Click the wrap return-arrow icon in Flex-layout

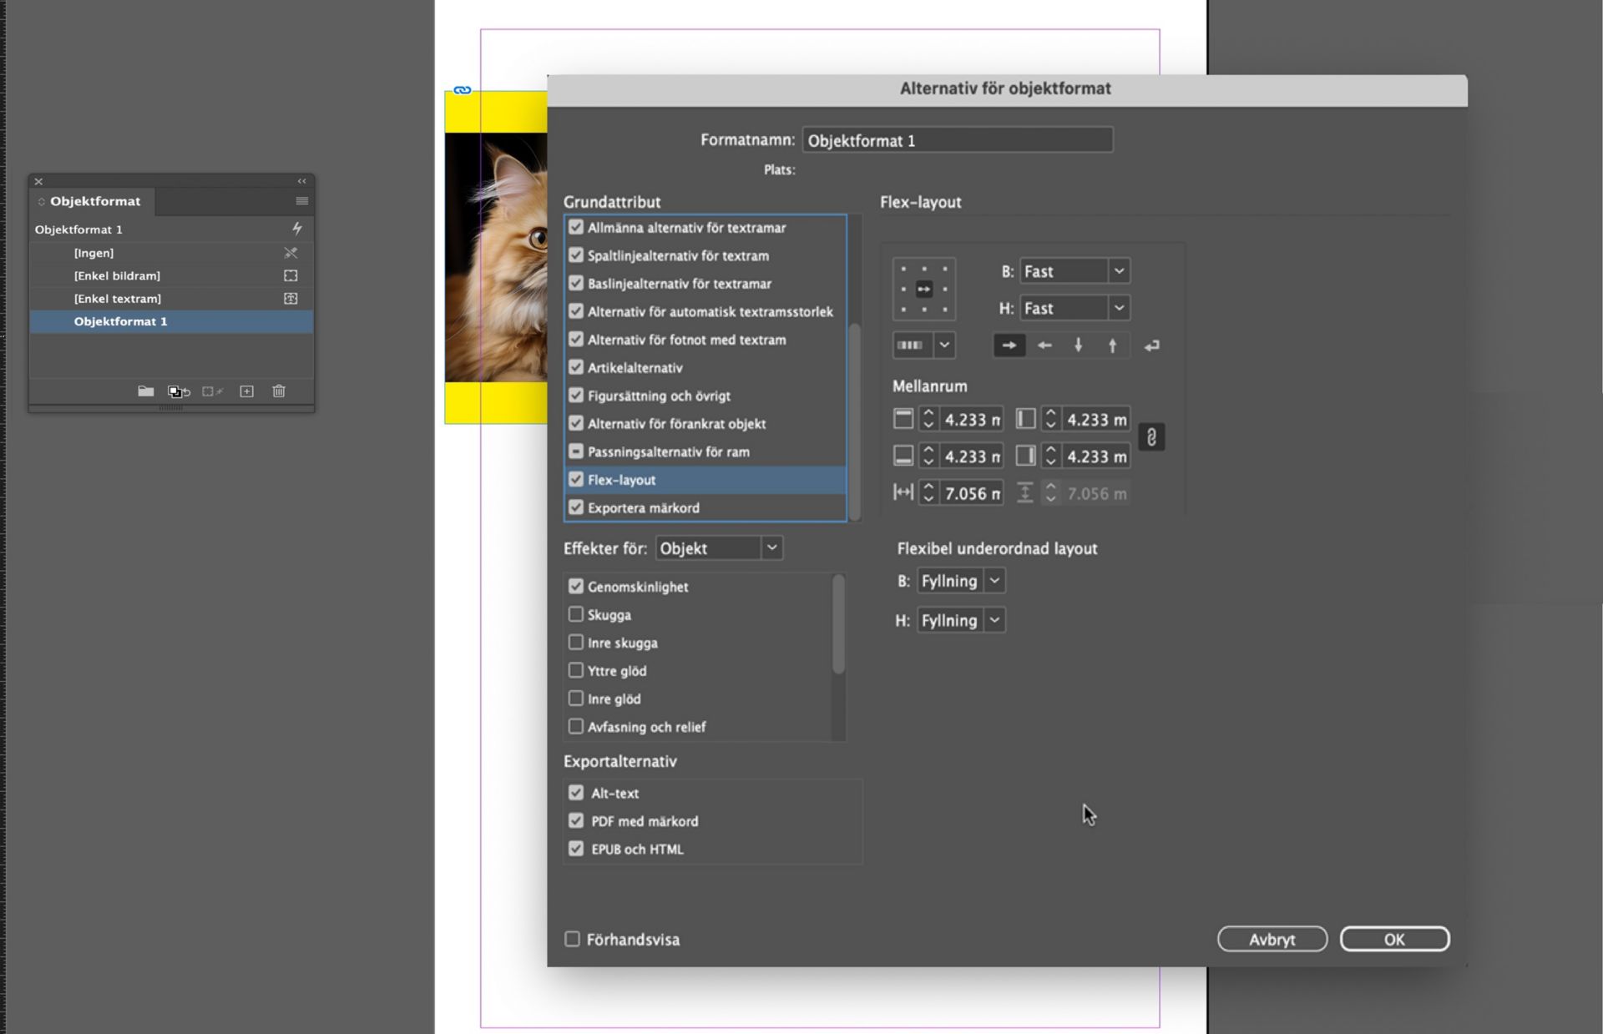pos(1151,345)
